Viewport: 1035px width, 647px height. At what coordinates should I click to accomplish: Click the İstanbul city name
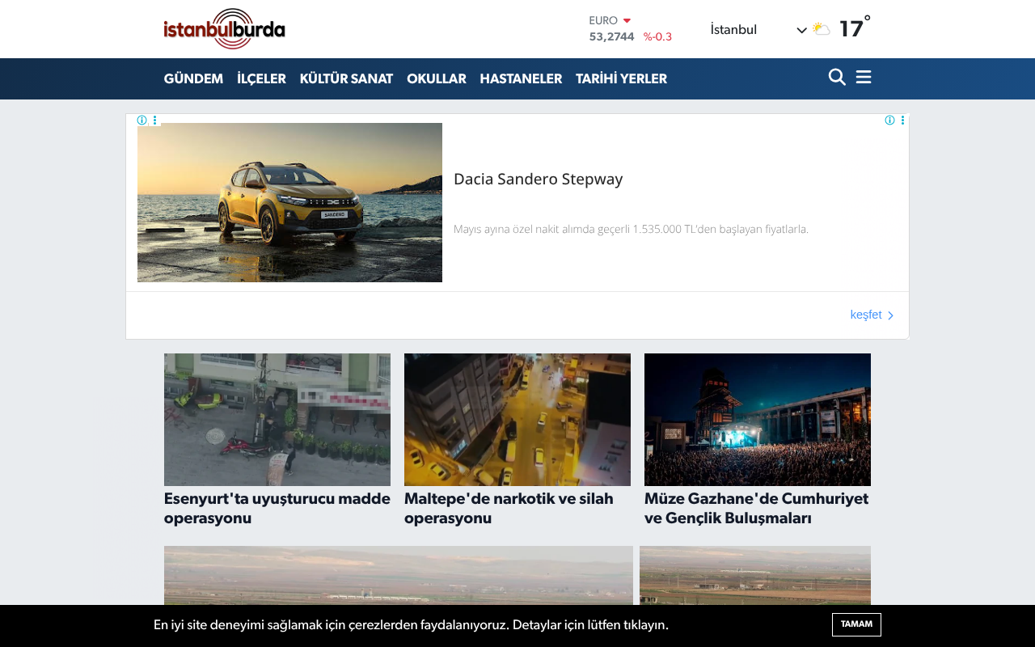[733, 30]
